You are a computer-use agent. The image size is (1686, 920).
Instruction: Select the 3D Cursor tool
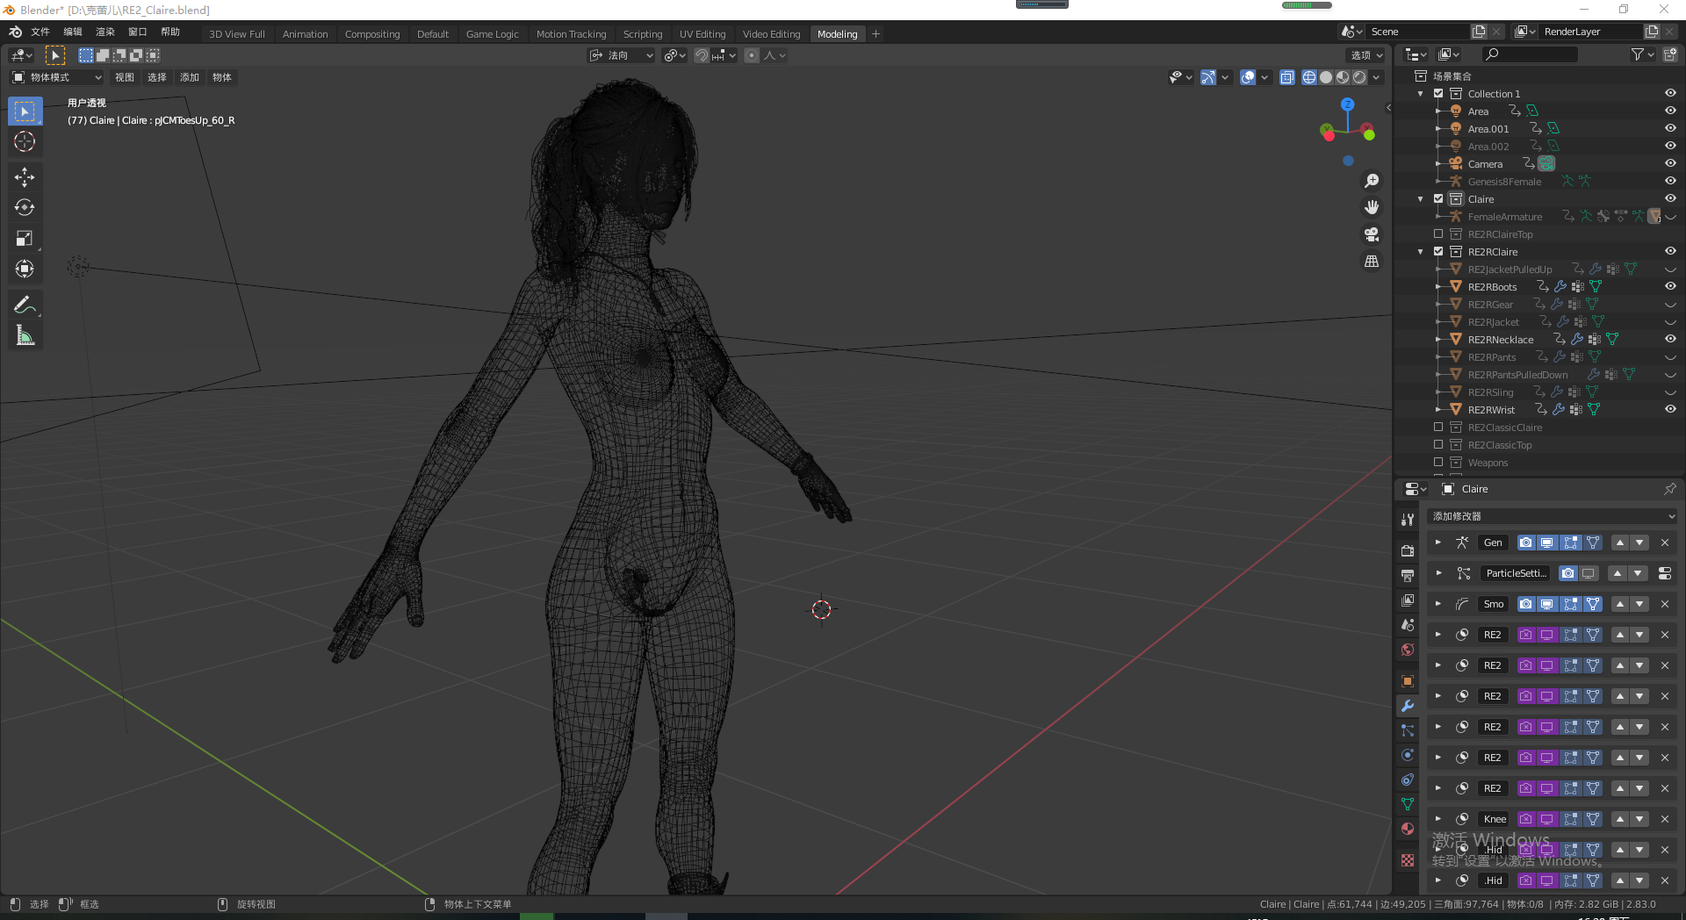pos(25,141)
